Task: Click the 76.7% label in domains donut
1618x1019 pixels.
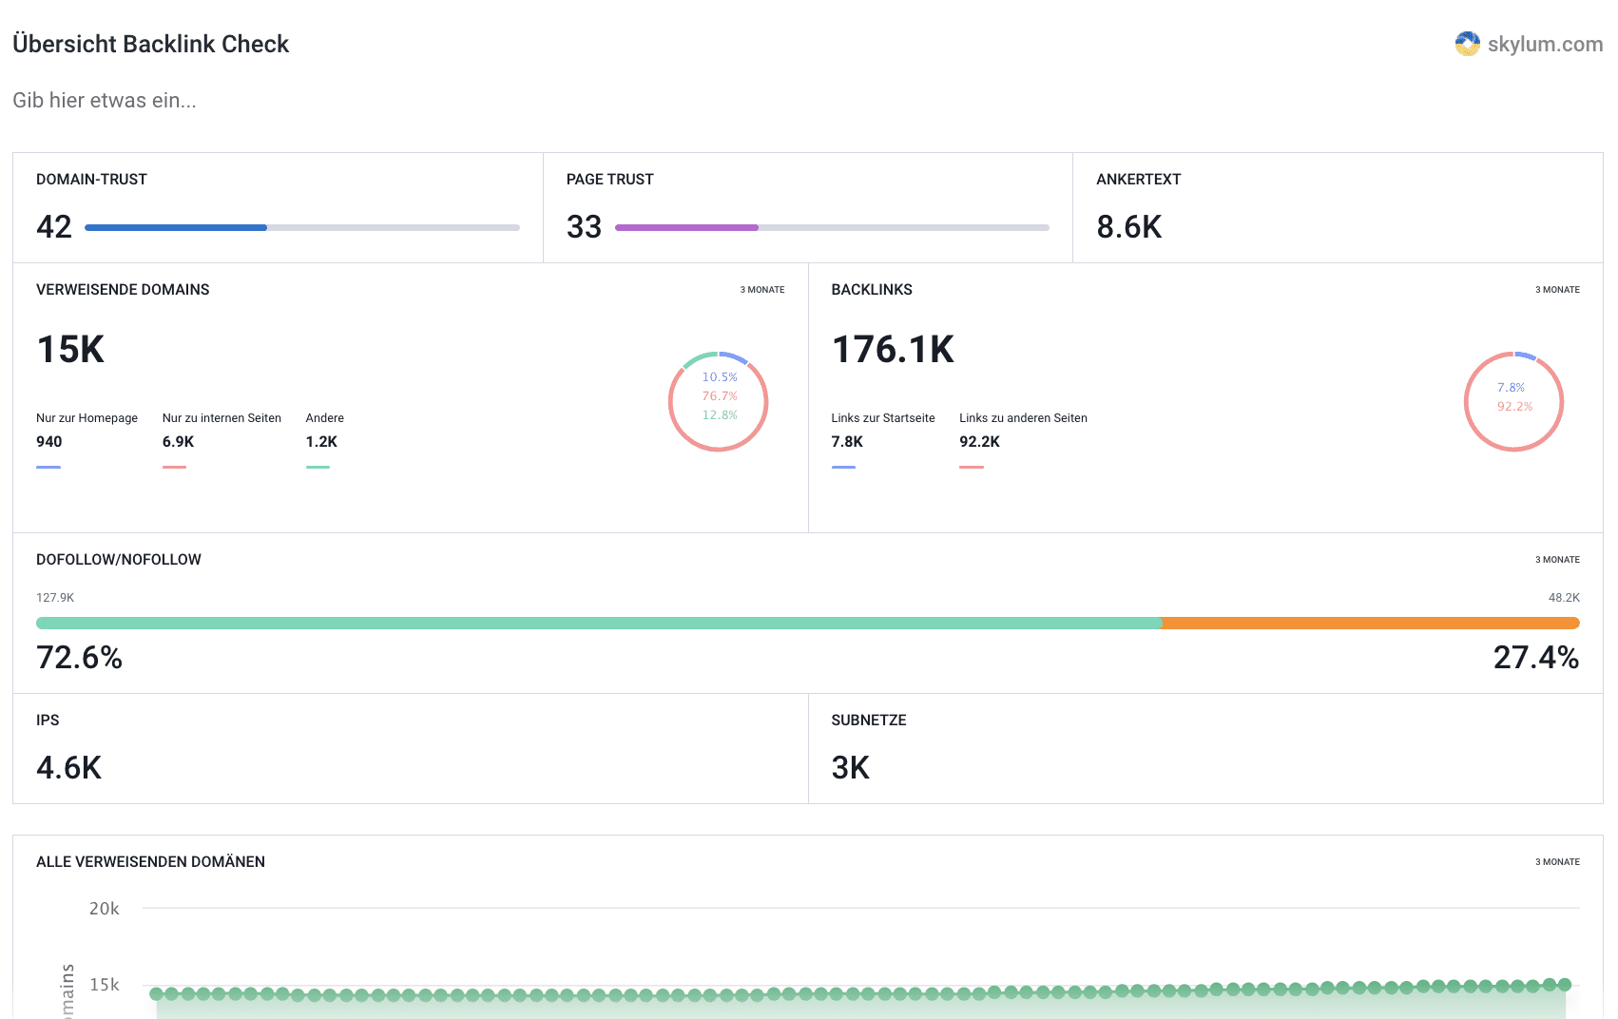Action: 720,396
